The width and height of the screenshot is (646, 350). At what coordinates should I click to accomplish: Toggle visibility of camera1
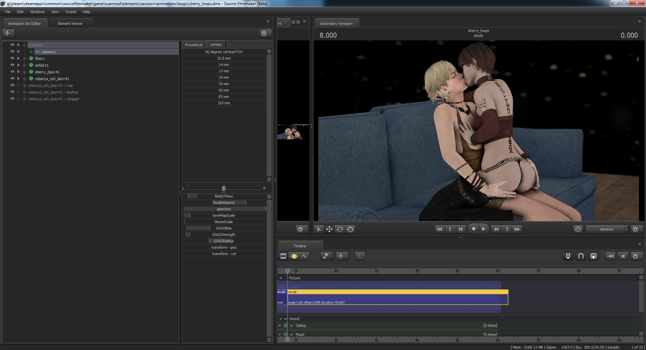[x=12, y=51]
